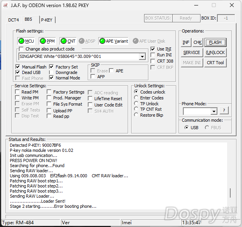242x227 pixels.
Task: Expand the Phone Mode dropdown
Action: pyautogui.click(x=214, y=111)
